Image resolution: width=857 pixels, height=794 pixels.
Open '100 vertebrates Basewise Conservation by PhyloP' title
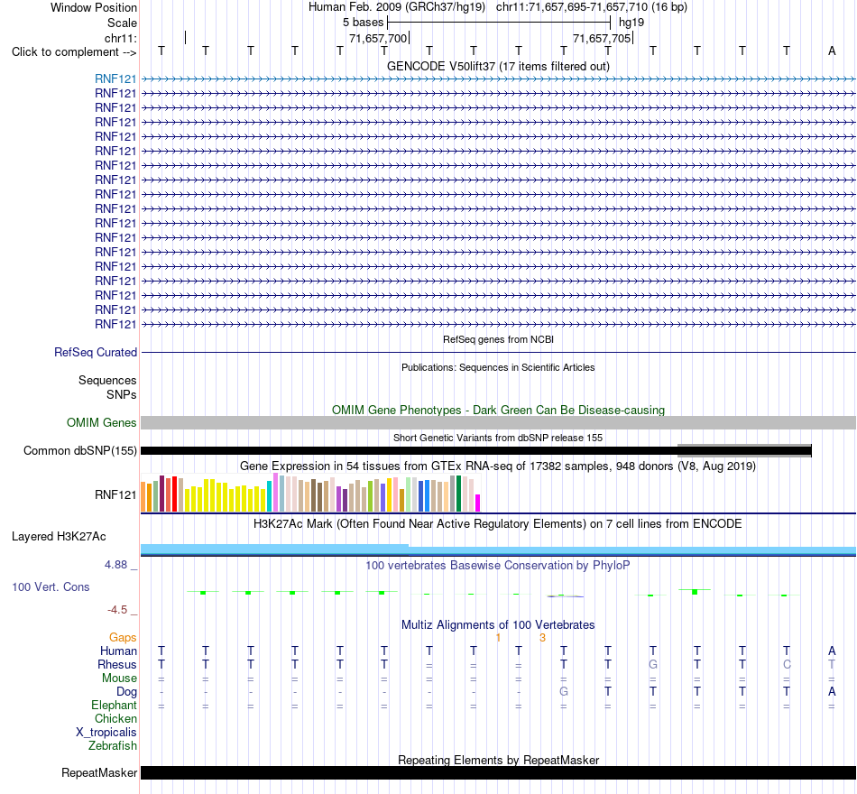tap(498, 566)
